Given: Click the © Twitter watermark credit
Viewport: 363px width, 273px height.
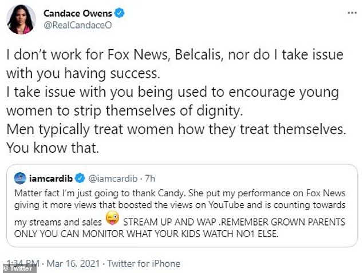Looking at the screenshot, I should [x=19, y=268].
